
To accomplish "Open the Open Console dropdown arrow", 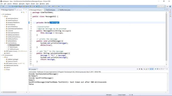I will click(x=163, y=69).
